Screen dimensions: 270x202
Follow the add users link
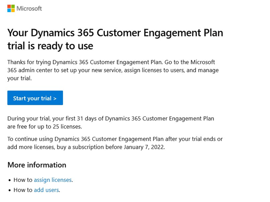[46, 190]
